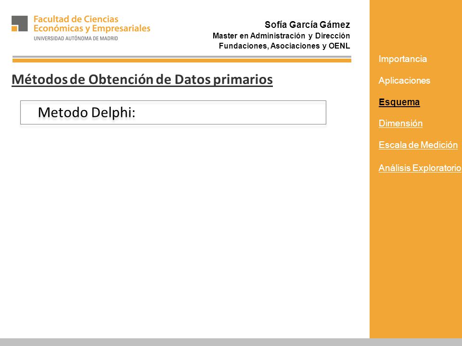Click the empty orange sidebar area below the links
The width and height of the screenshot is (462, 346).
pos(416,256)
